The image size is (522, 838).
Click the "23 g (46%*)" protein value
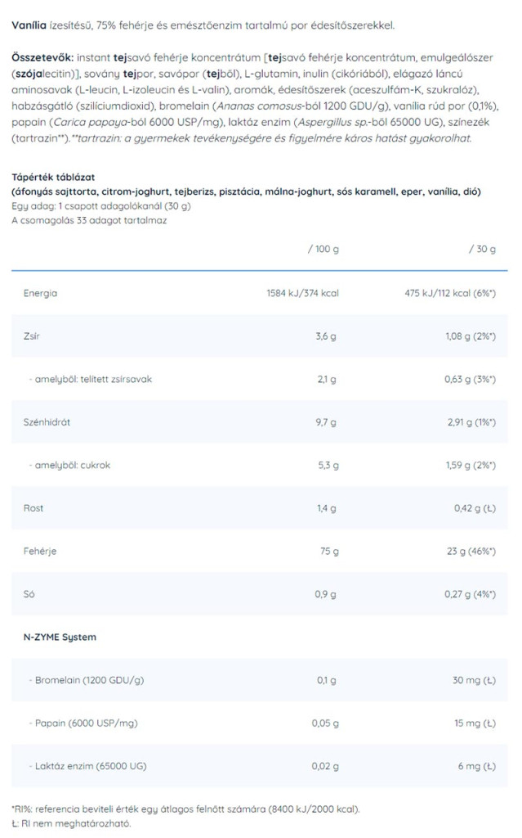coord(469,552)
